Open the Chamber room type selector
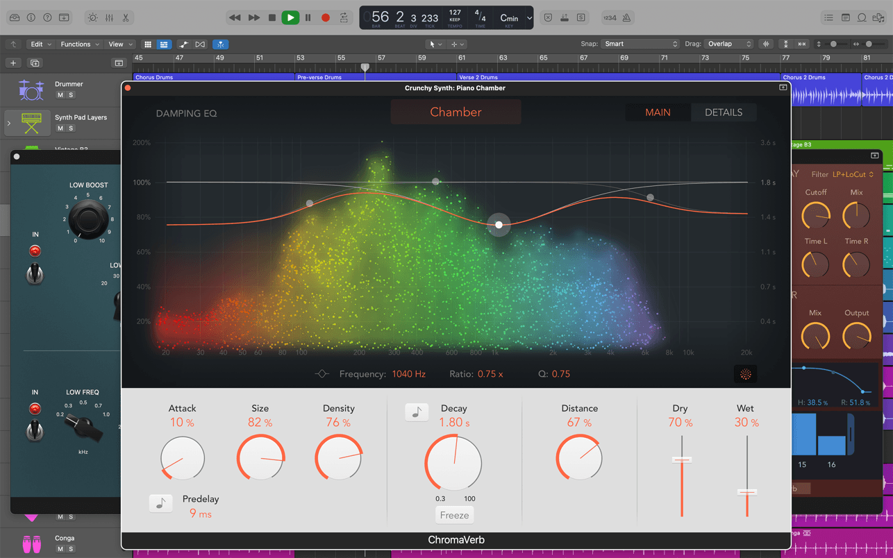The width and height of the screenshot is (893, 558). [x=456, y=112]
